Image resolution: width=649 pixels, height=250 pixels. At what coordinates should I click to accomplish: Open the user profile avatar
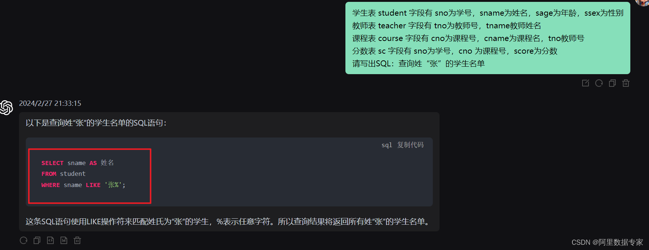(x=642, y=3)
